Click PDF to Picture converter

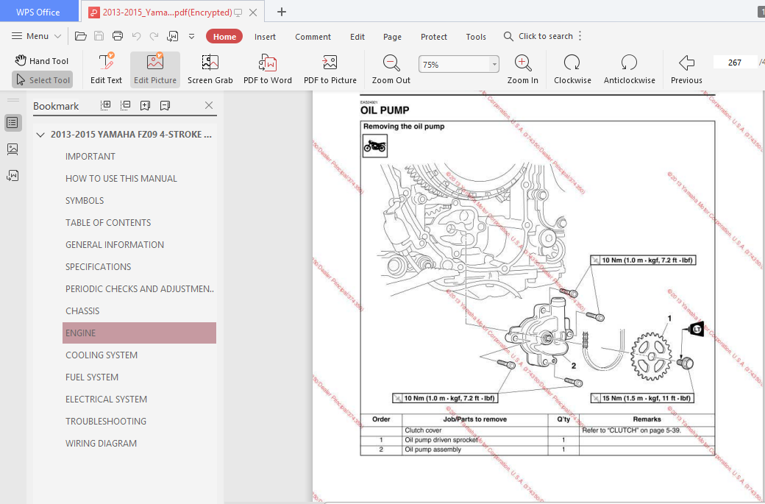330,70
